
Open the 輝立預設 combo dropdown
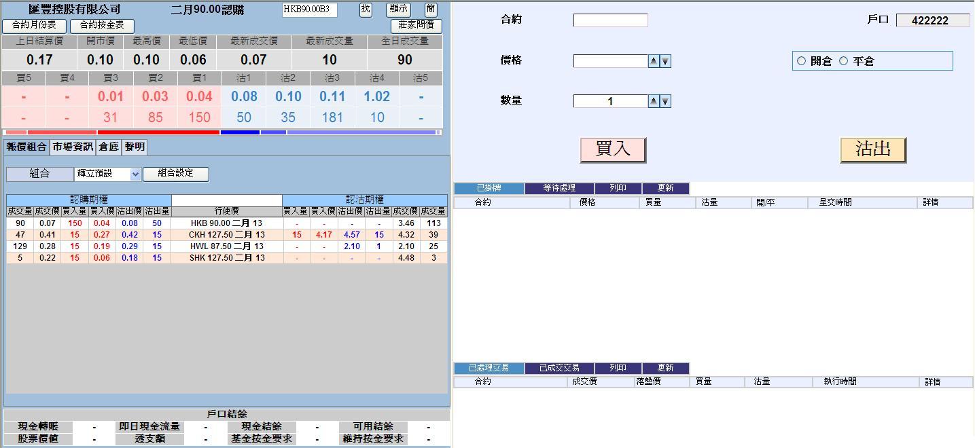pyautogui.click(x=135, y=174)
